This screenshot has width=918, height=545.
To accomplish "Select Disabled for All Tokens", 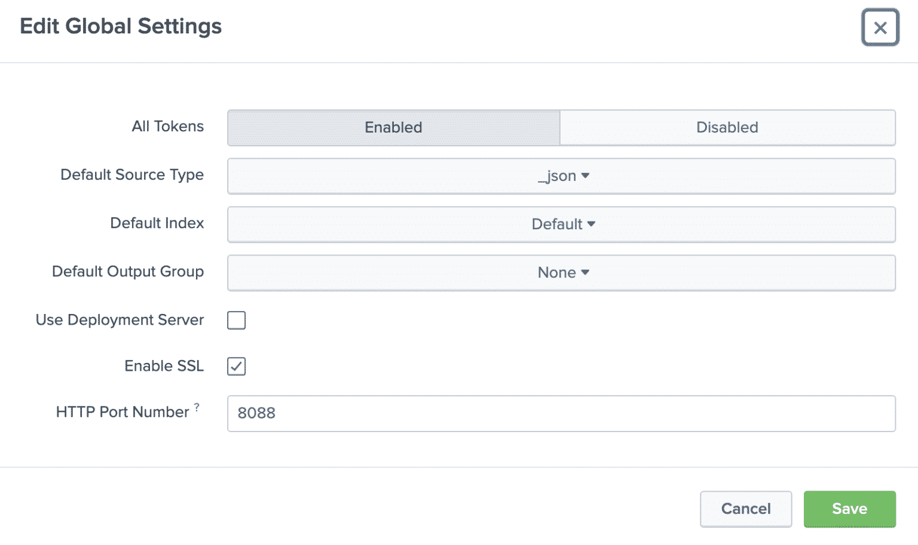I will (x=727, y=127).
